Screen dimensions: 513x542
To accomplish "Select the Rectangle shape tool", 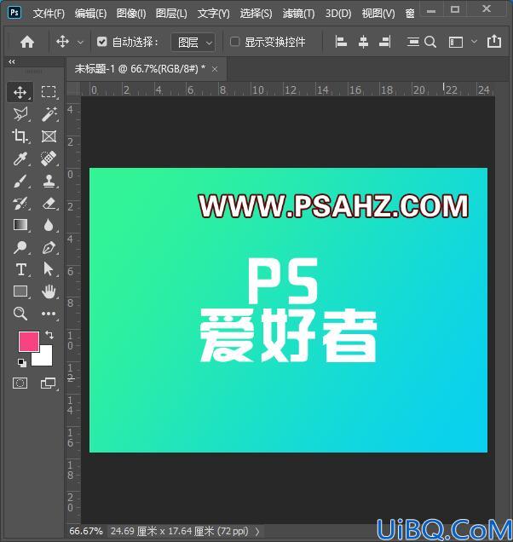I will (x=20, y=291).
